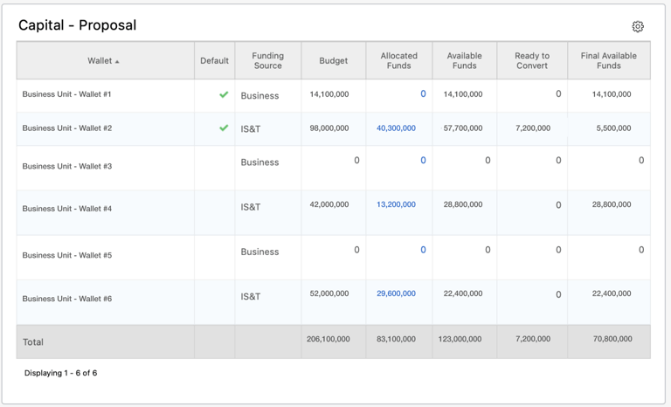Sort by Budget column header

pyautogui.click(x=333, y=61)
